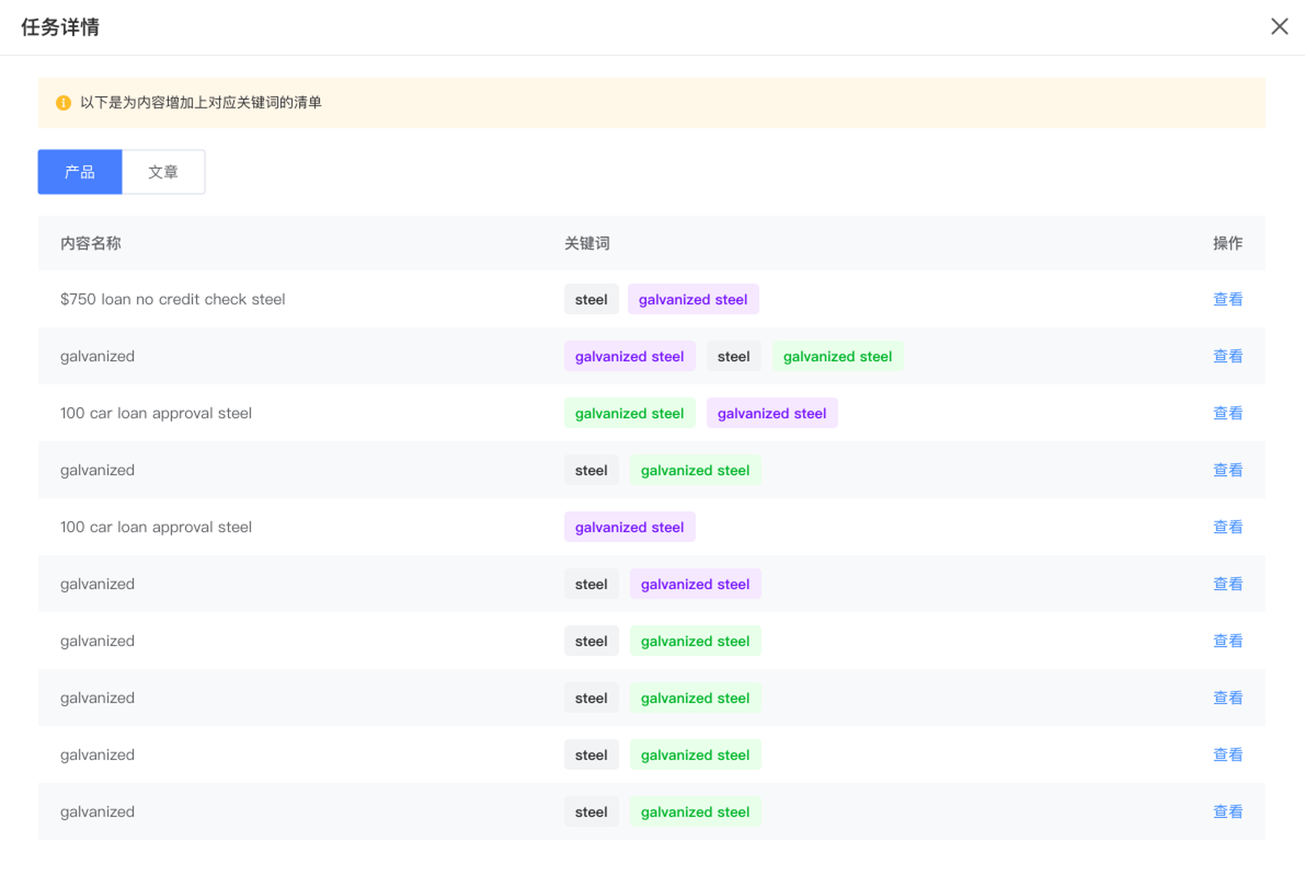Click the 操作 column header
This screenshot has width=1305, height=876.
coord(1227,243)
